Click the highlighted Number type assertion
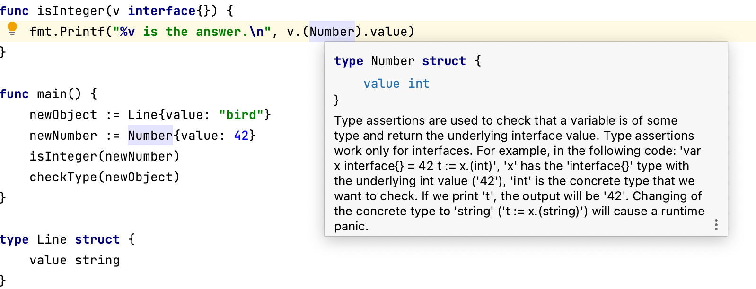The image size is (756, 289). [332, 32]
